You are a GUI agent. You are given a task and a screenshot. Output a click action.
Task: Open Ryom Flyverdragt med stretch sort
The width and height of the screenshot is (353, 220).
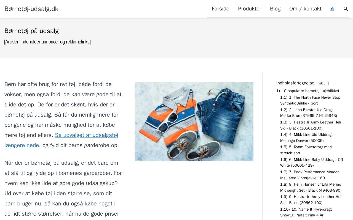(x=306, y=150)
